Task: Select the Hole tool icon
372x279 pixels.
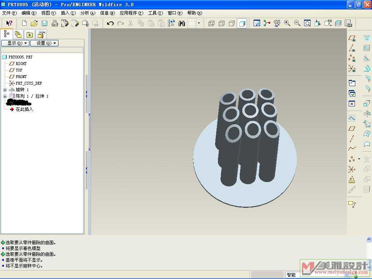Action: 367,38
